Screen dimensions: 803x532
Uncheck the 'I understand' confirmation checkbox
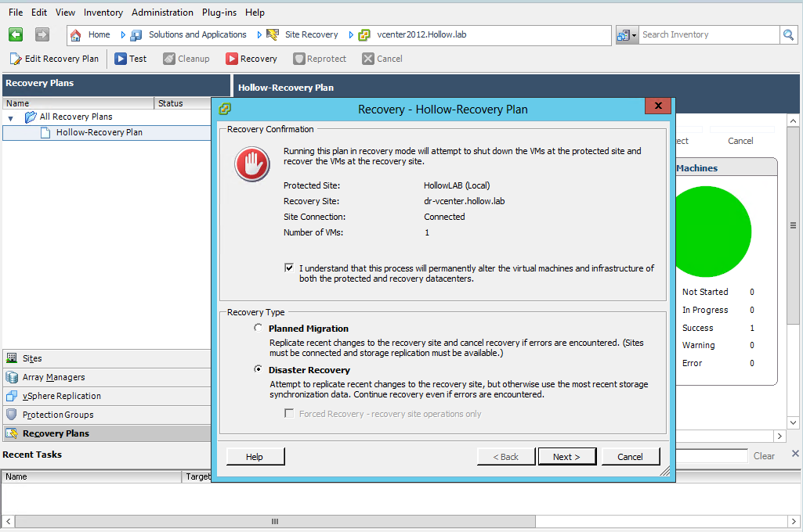coord(289,268)
